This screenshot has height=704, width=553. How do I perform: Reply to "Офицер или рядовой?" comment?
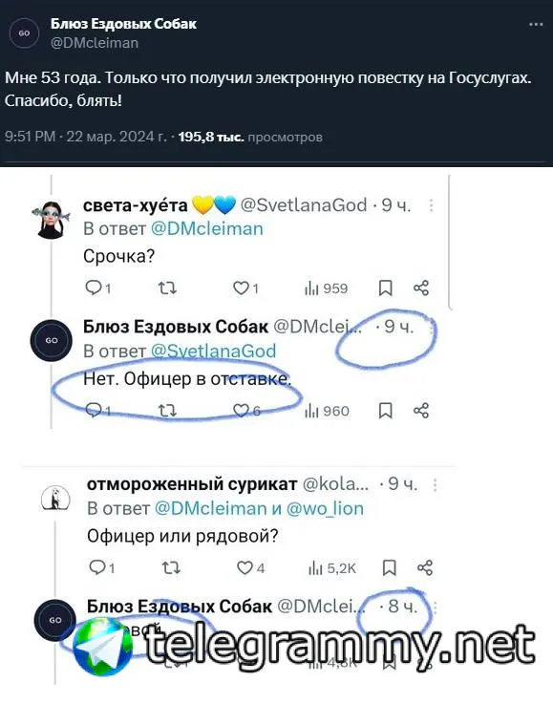101,568
